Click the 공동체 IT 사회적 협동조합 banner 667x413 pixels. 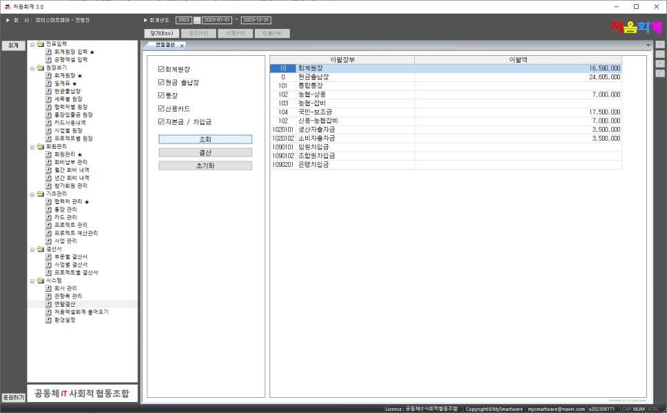(x=82, y=394)
